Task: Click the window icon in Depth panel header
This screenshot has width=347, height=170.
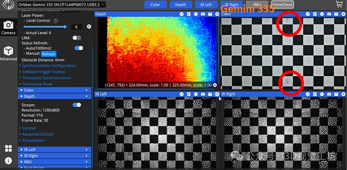Action: coord(210,14)
